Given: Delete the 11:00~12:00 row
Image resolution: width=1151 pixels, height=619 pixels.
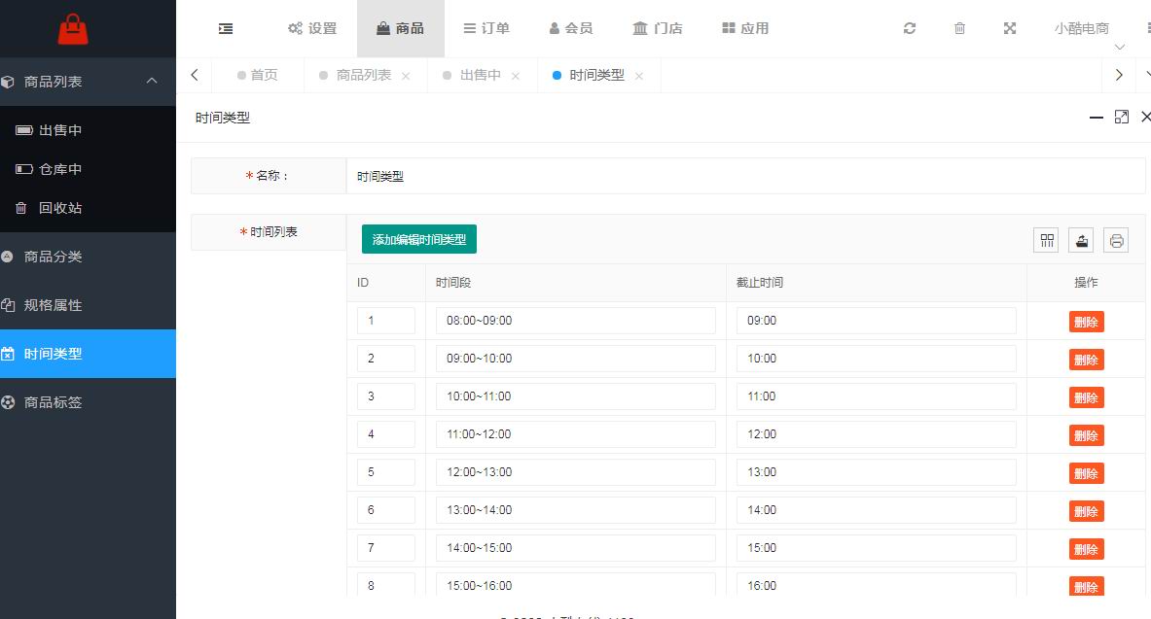Looking at the screenshot, I should [x=1087, y=435].
